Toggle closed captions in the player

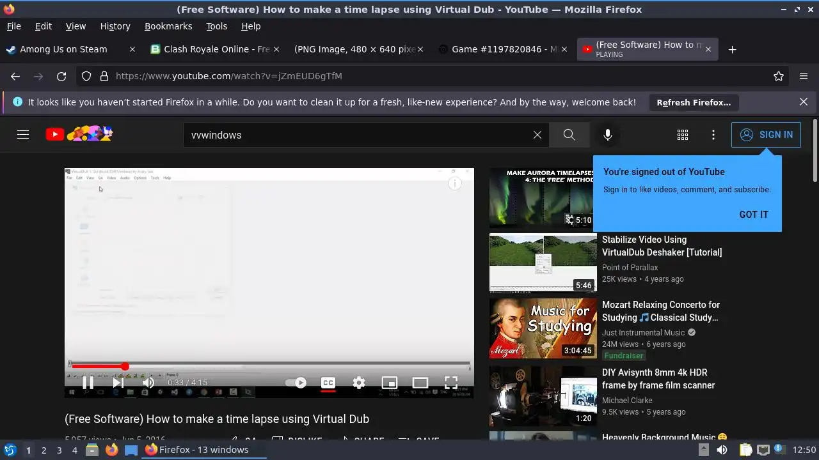point(328,383)
